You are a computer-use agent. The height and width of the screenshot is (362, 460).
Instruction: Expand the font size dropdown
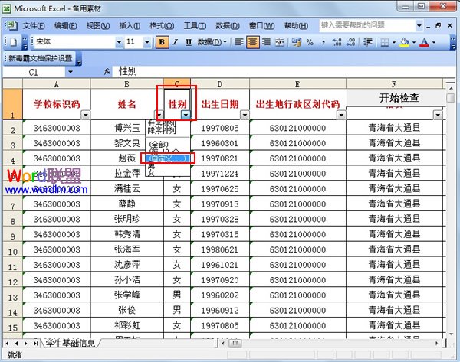(x=149, y=42)
